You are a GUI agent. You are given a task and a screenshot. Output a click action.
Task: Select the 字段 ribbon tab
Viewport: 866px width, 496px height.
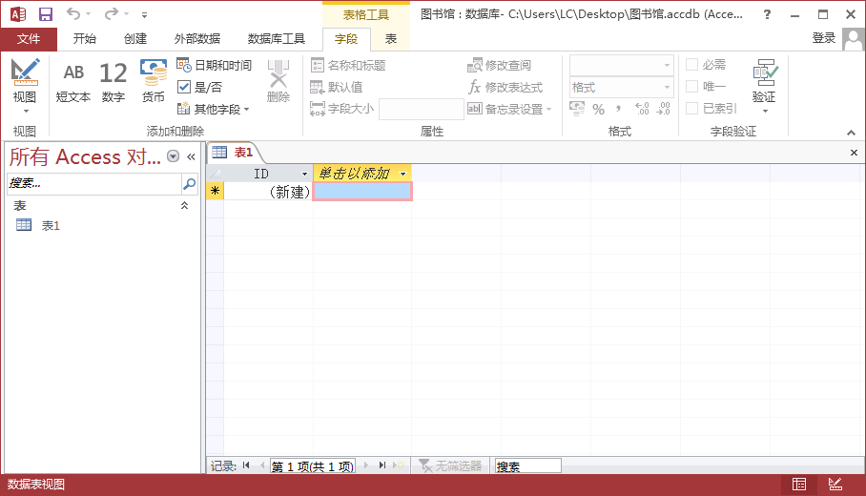(x=346, y=39)
